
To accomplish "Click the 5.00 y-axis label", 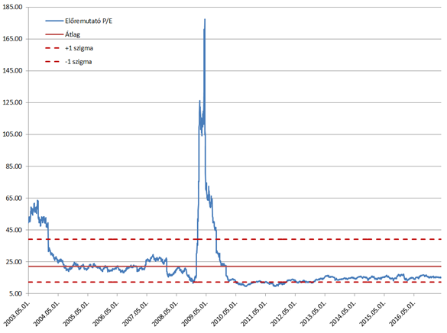I will pos(15,294).
